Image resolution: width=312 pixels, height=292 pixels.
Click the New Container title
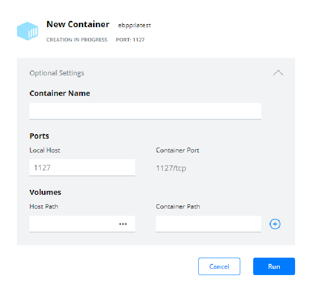[x=78, y=25]
